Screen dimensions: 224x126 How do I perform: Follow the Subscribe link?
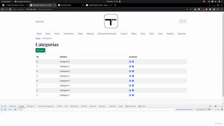[40, 22]
